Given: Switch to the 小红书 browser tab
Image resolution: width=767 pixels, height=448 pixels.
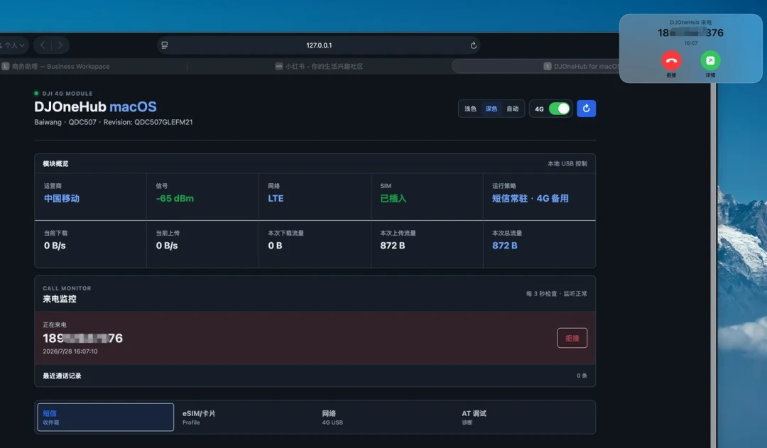Looking at the screenshot, I should 319,67.
